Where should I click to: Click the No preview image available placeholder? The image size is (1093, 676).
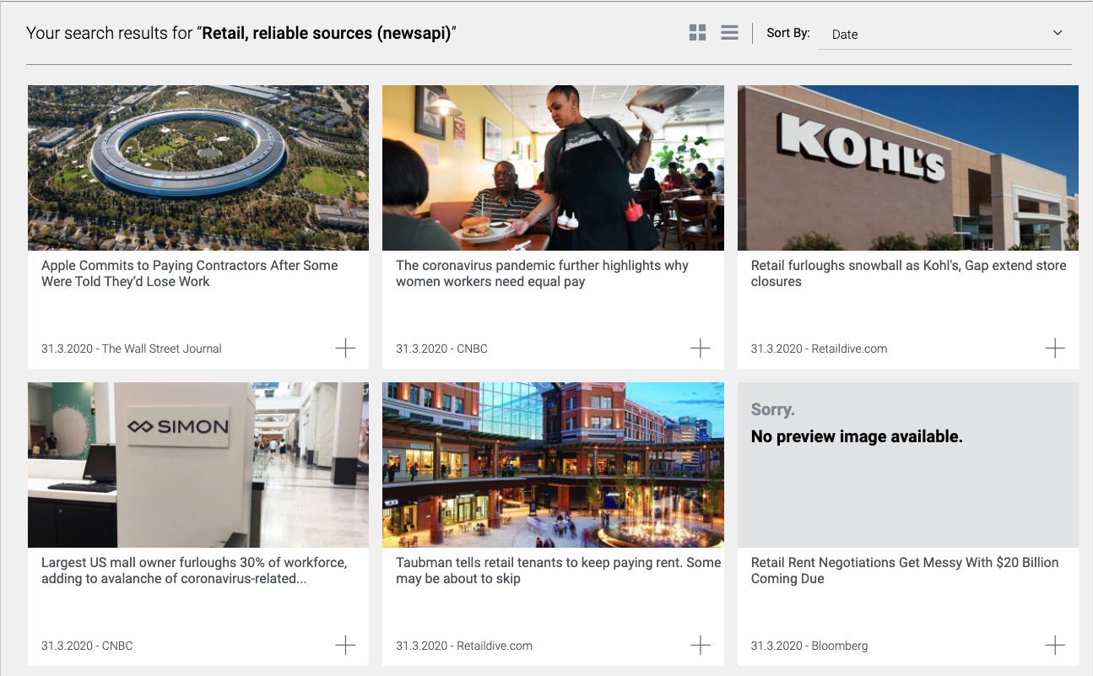(x=908, y=465)
